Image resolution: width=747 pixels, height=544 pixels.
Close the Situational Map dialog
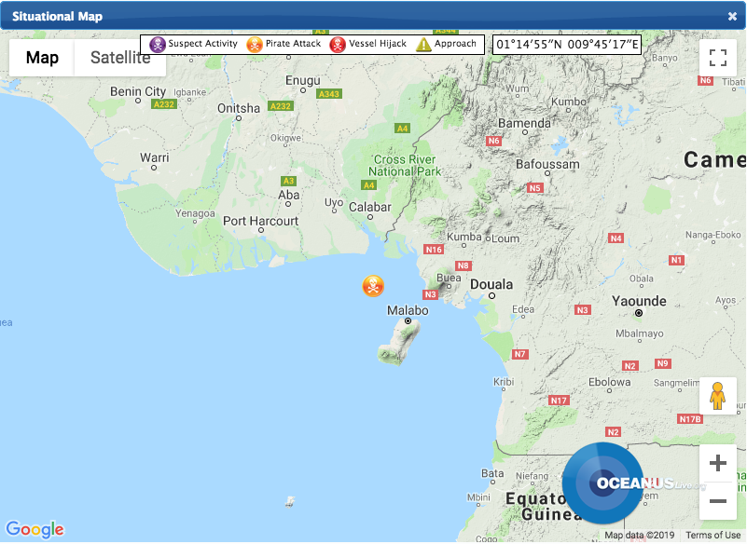click(732, 16)
